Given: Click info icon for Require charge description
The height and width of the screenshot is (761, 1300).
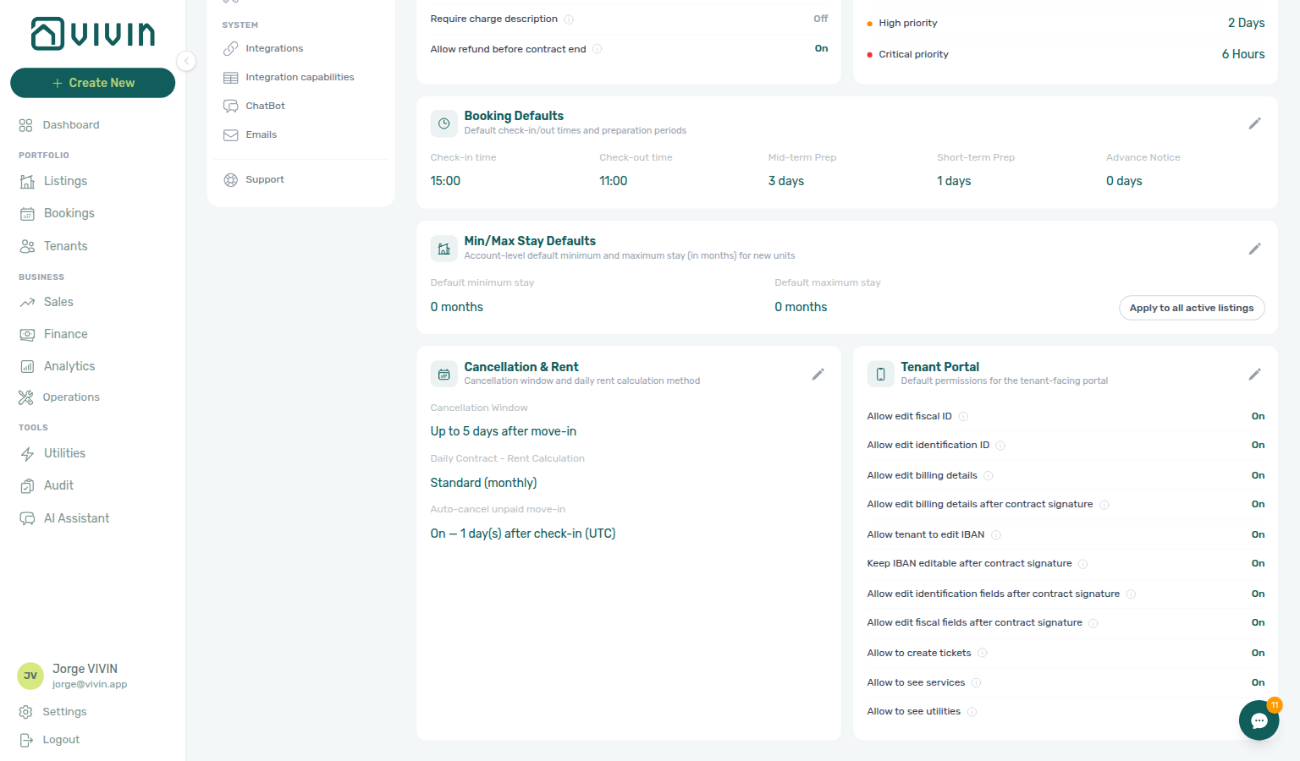Looking at the screenshot, I should tap(569, 19).
